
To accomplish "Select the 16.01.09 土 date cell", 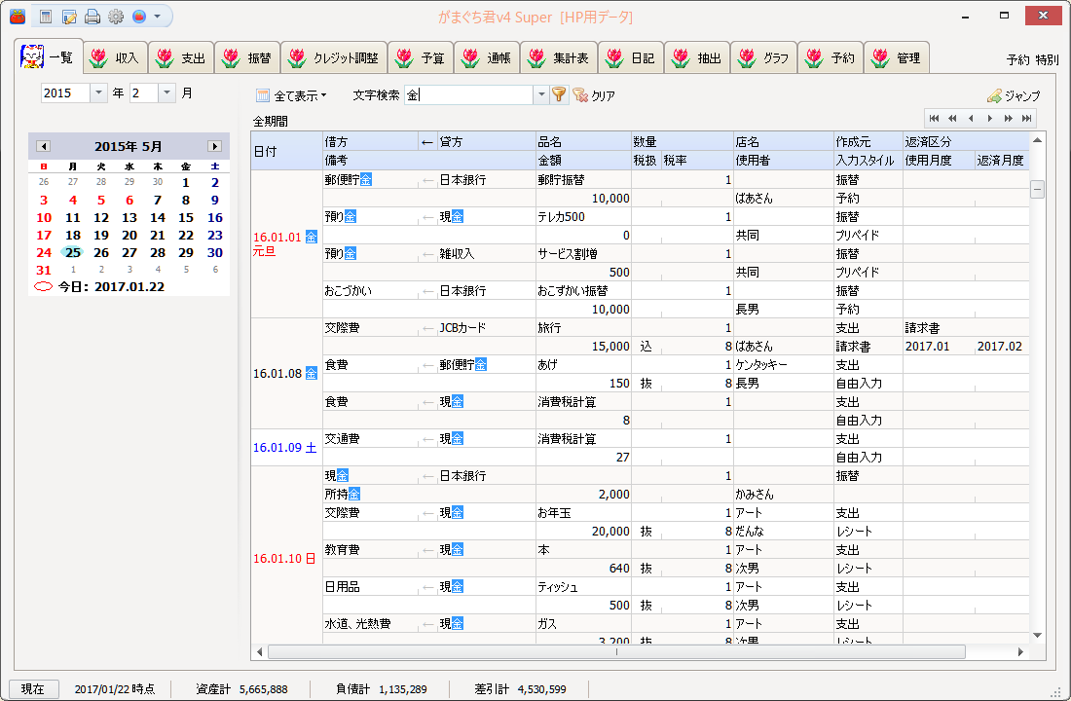I will (287, 448).
